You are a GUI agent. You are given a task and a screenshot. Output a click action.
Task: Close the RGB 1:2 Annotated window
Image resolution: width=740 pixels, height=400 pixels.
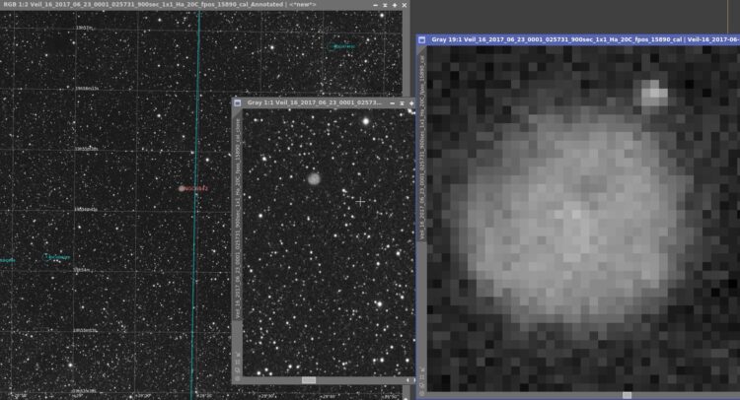point(405,5)
